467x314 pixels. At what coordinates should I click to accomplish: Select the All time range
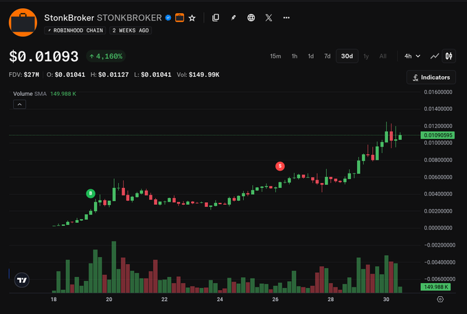383,56
